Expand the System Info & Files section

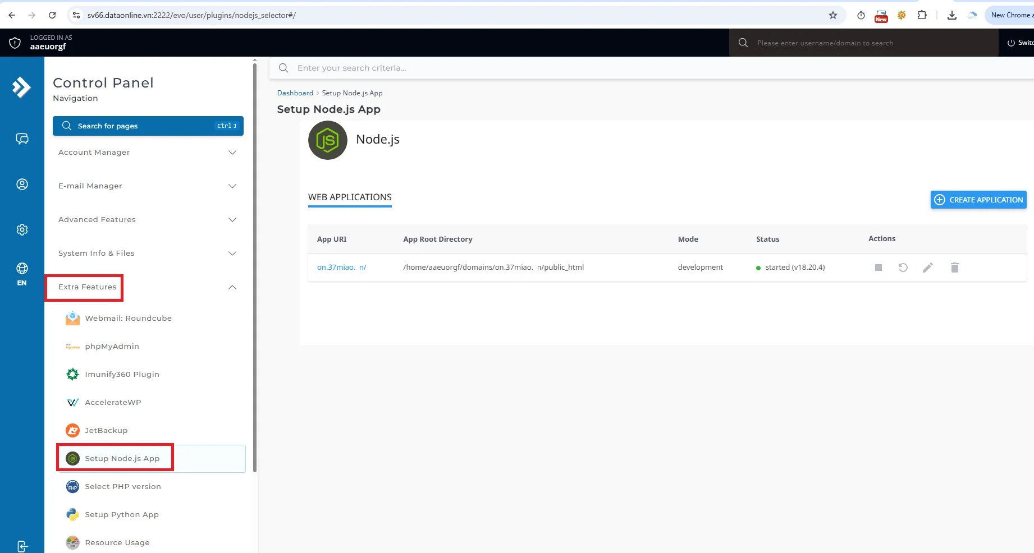coord(148,253)
